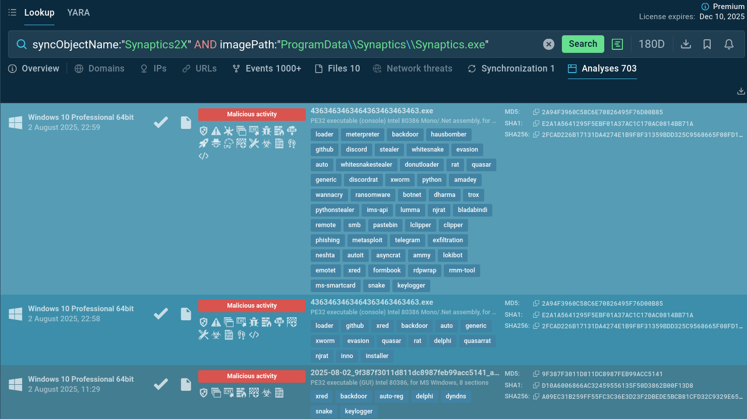
Task: Open the Files 10 tab
Action: pos(337,68)
